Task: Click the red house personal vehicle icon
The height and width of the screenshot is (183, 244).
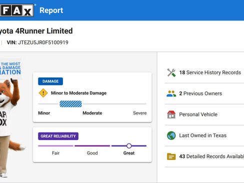Action: pyautogui.click(x=171, y=114)
